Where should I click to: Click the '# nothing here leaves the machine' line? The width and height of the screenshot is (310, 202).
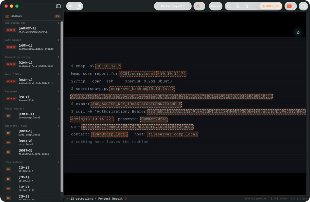110,142
